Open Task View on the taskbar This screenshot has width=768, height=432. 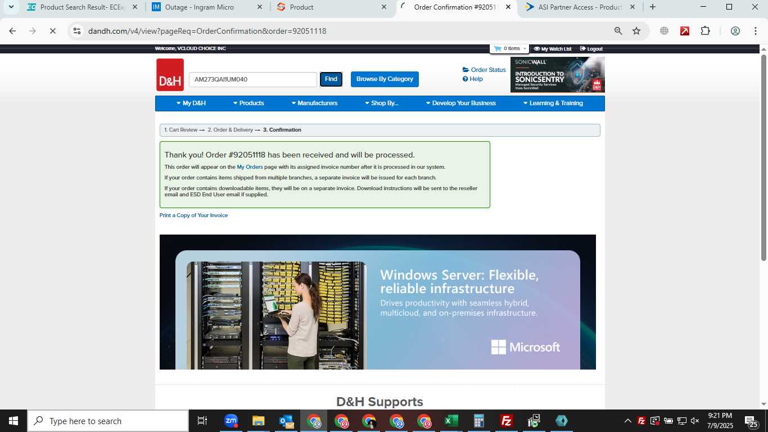(202, 421)
